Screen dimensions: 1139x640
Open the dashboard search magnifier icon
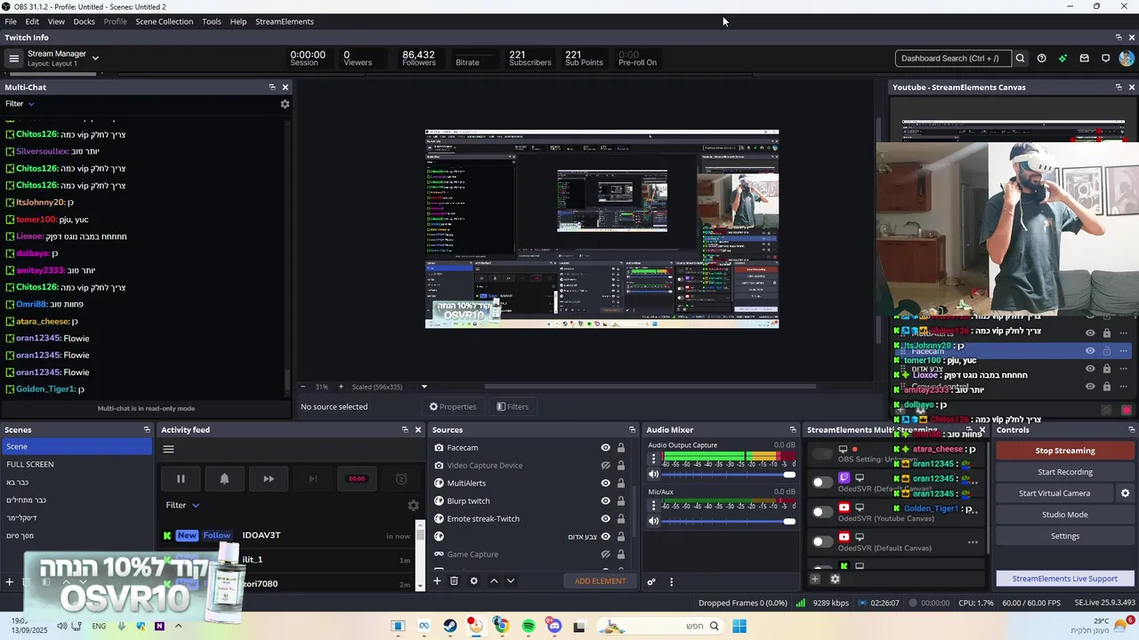(x=1020, y=59)
